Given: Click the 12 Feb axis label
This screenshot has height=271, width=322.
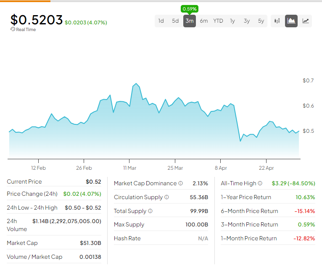Looking at the screenshot, I should (38, 168).
